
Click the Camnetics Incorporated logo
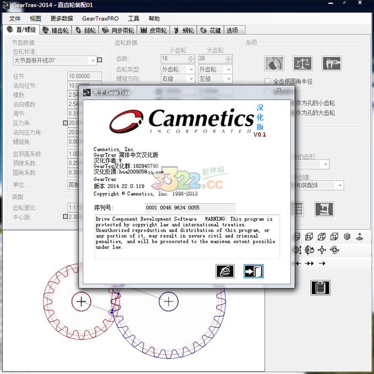coord(182,121)
